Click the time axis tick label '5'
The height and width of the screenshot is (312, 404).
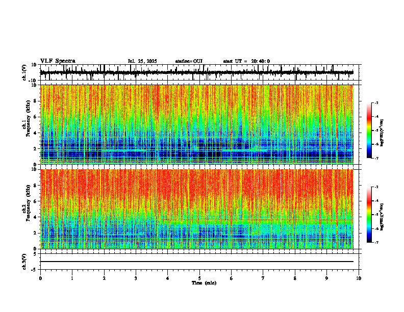click(x=199, y=278)
